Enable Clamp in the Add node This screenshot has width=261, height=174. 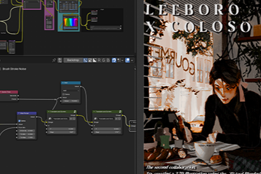[63, 94]
